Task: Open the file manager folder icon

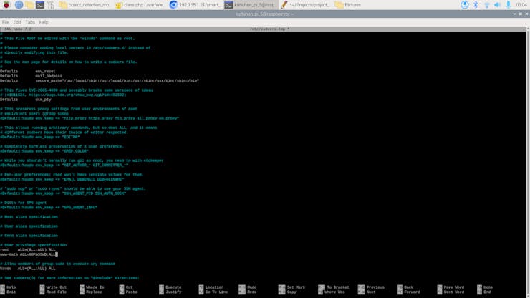Action: click(x=29, y=5)
